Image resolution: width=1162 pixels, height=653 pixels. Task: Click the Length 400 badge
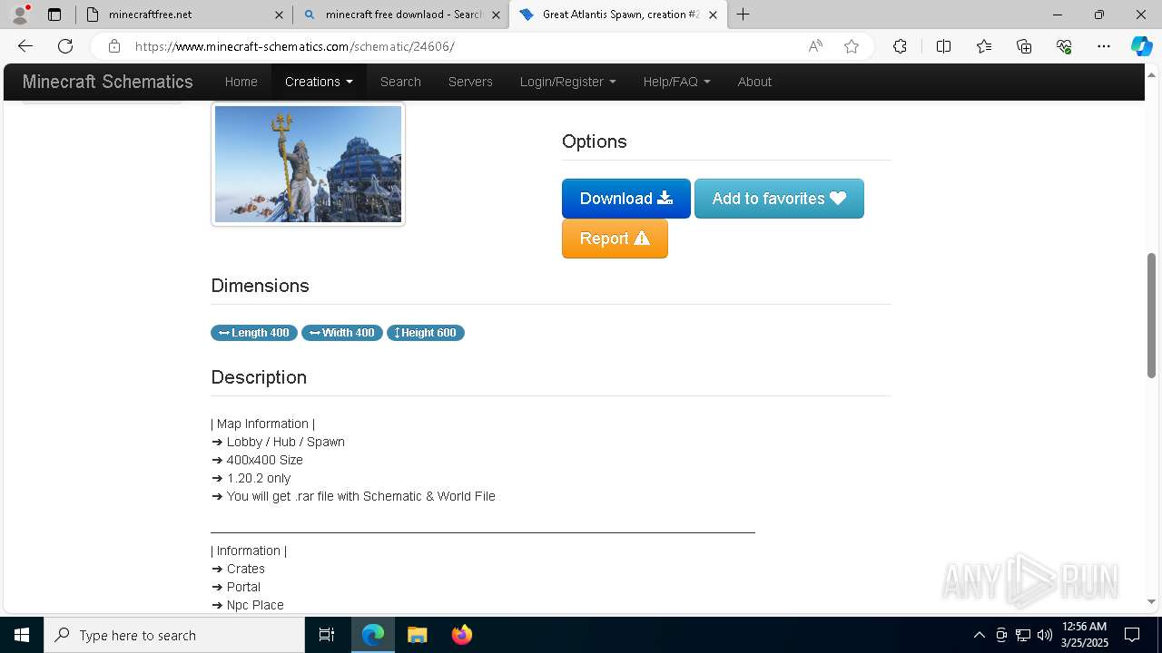point(254,333)
